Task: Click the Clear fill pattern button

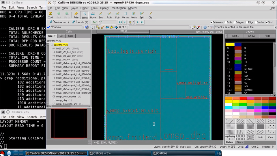Action: click(x=271, y=138)
